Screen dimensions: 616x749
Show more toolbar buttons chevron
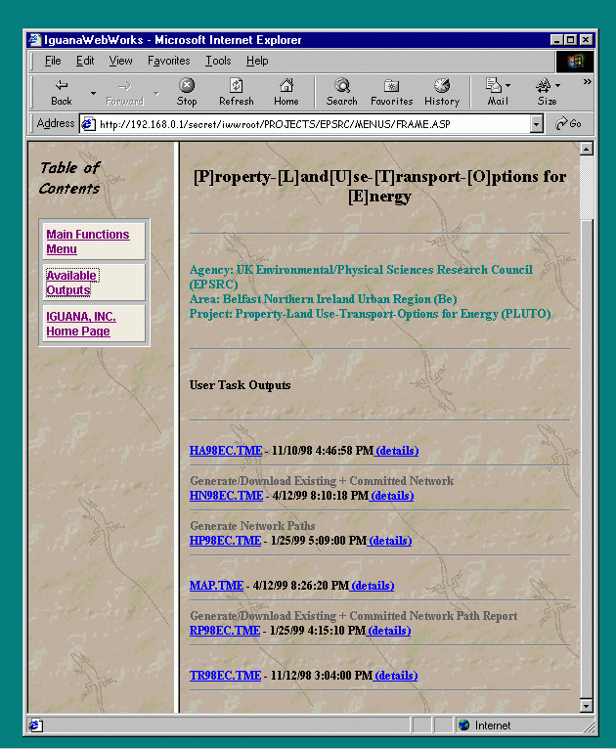coord(587,82)
